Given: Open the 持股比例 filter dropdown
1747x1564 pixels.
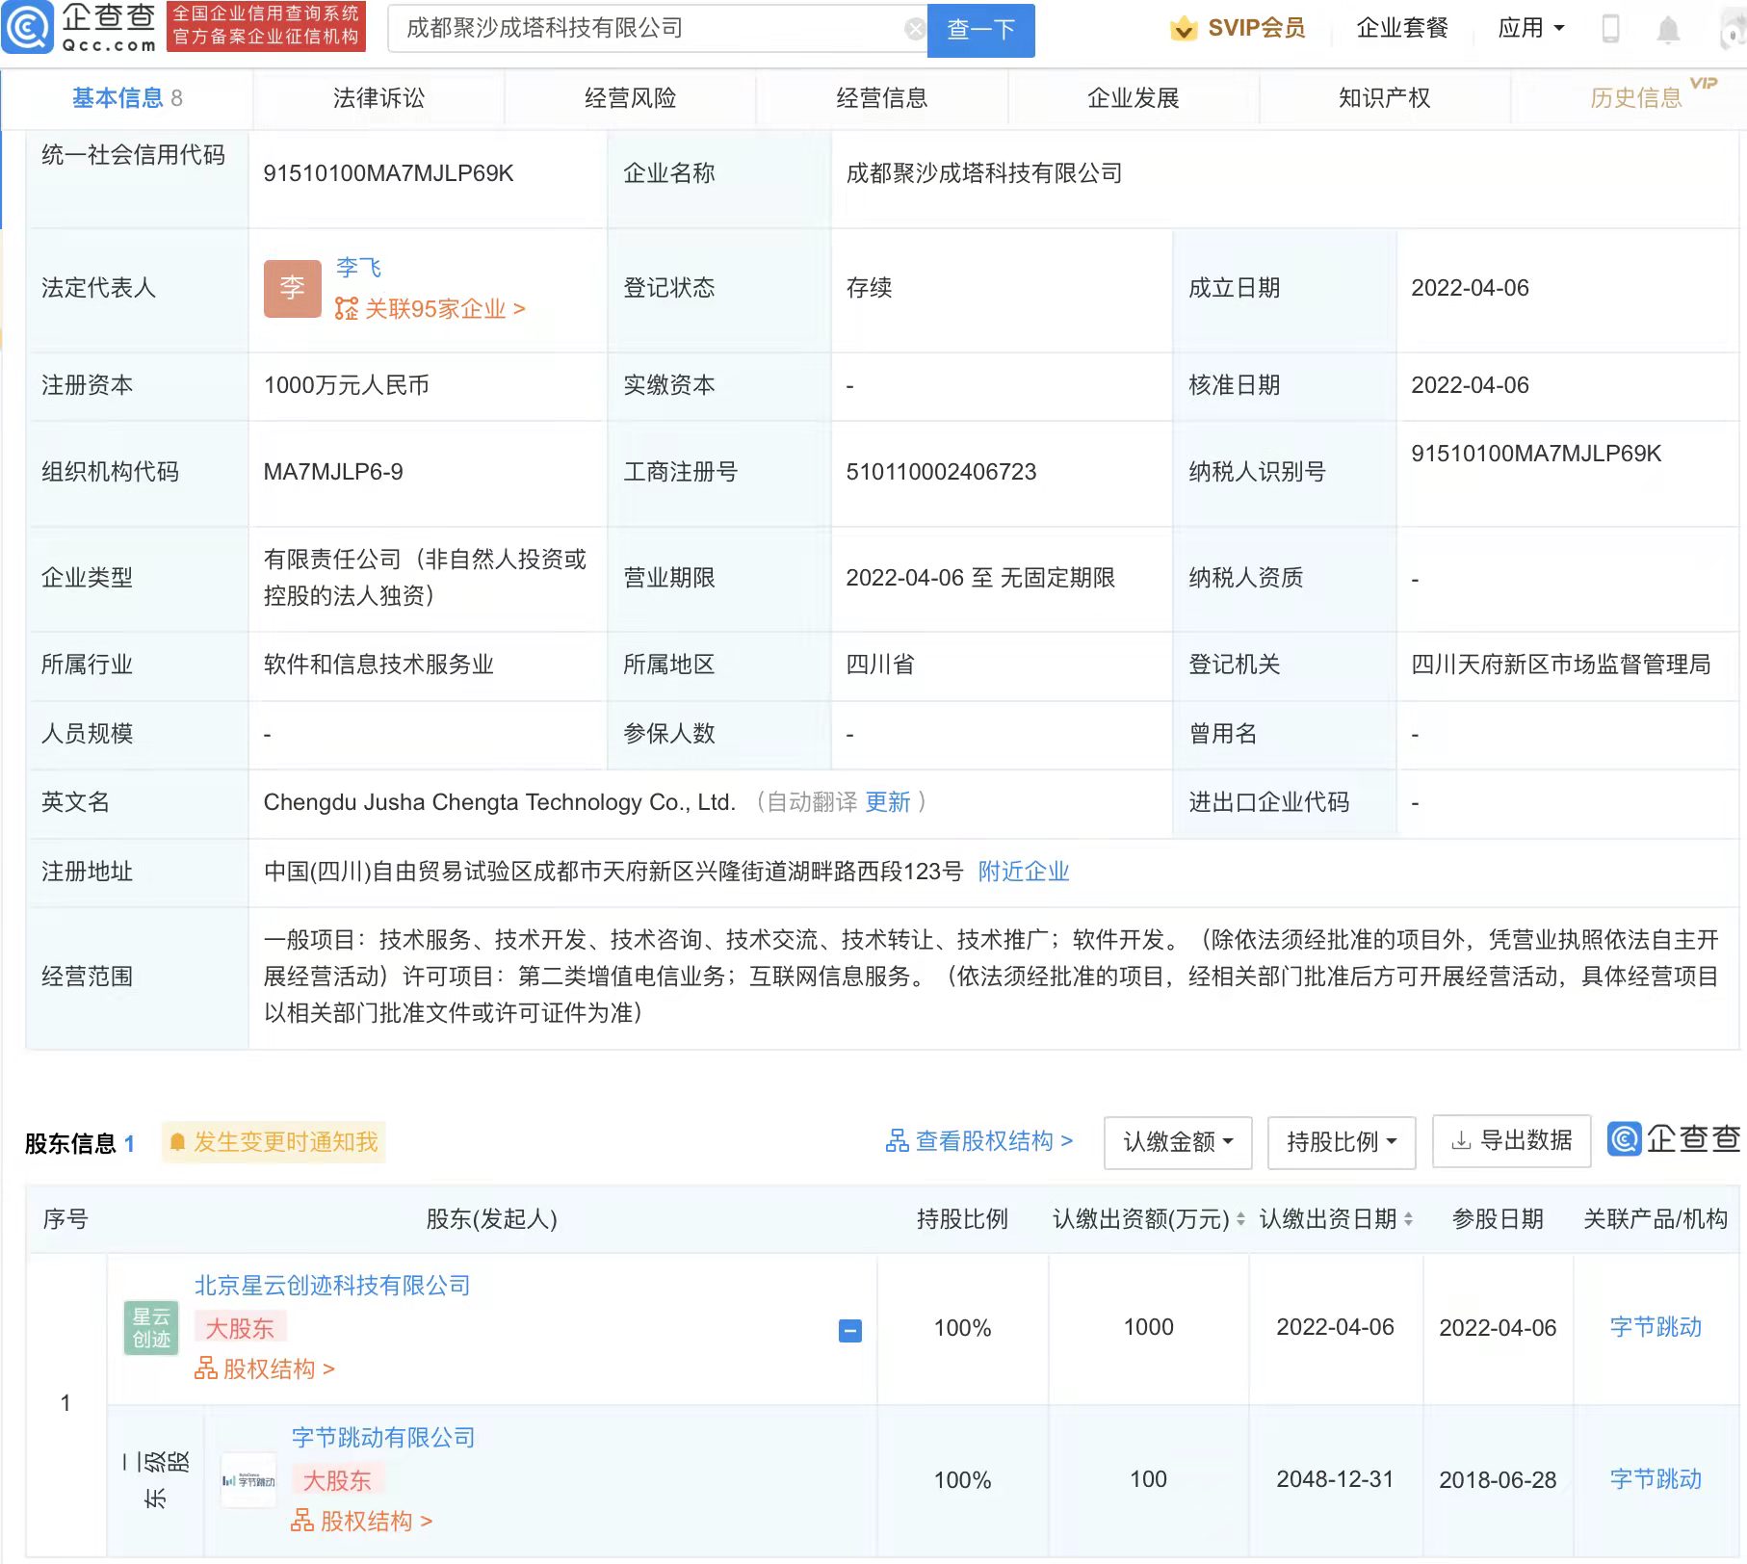Looking at the screenshot, I should tap(1341, 1142).
